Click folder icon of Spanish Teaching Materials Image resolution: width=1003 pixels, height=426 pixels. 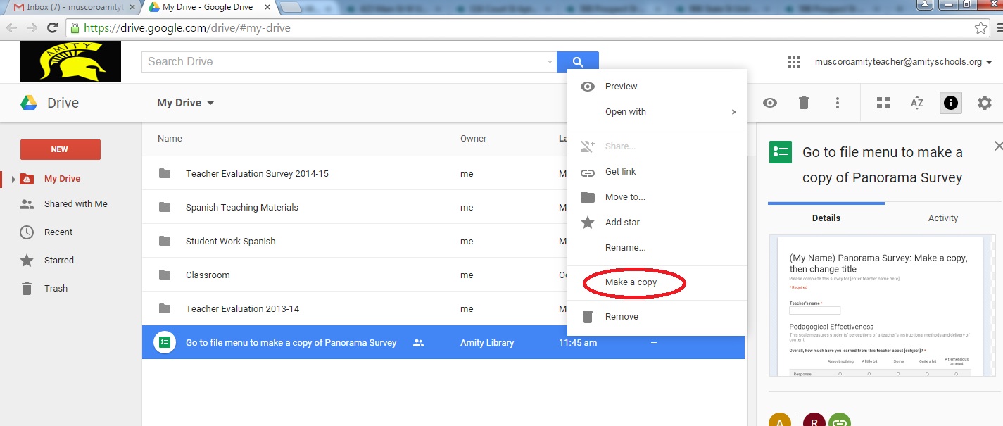[x=165, y=207]
